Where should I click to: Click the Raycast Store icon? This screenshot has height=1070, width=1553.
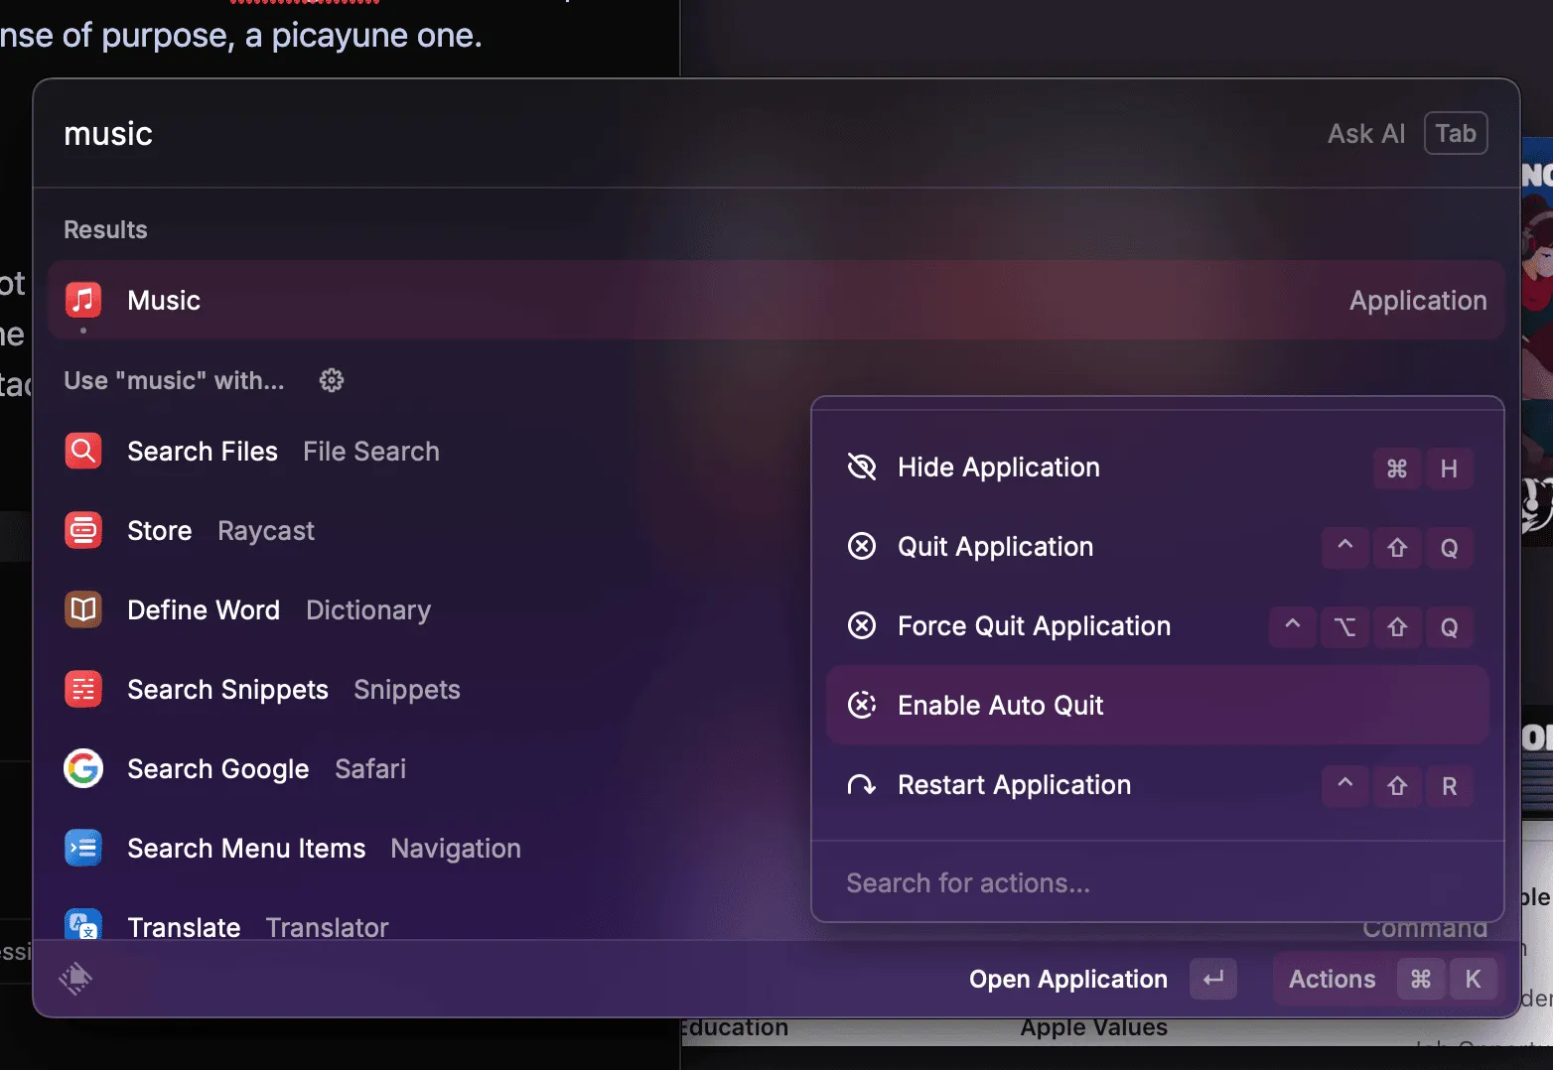pos(83,530)
